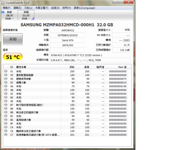Click the 未知 health status button
169x150 pixels.
13,39
